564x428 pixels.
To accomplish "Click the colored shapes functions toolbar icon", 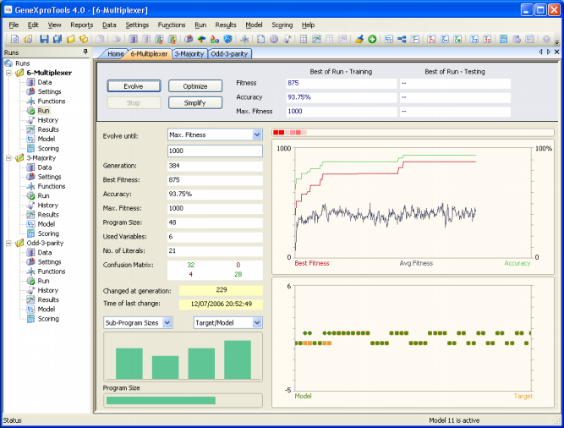I will [x=215, y=39].
